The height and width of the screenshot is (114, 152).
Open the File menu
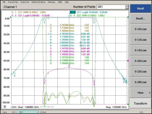click(x=4, y=2)
